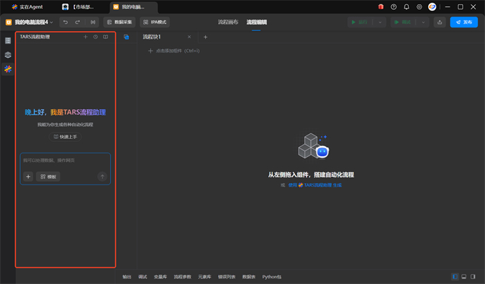Open the 数据采集 data capture tool
Screen dimensions: 485x284
pos(119,22)
